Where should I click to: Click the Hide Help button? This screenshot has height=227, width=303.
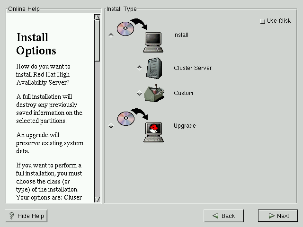[x=26, y=216]
